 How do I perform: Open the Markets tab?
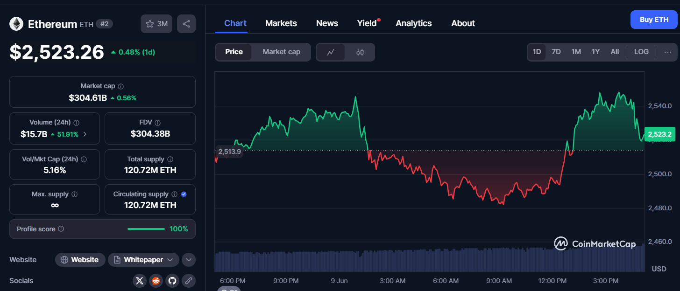(x=281, y=23)
